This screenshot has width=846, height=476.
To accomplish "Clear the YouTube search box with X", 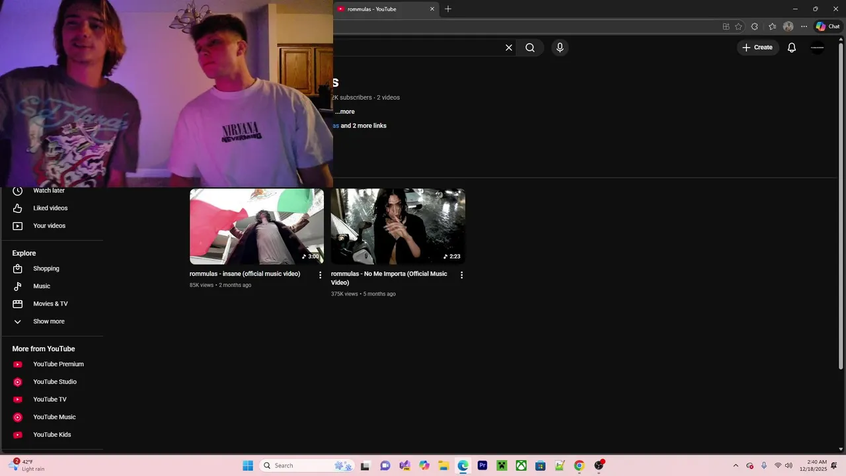I will pyautogui.click(x=509, y=48).
